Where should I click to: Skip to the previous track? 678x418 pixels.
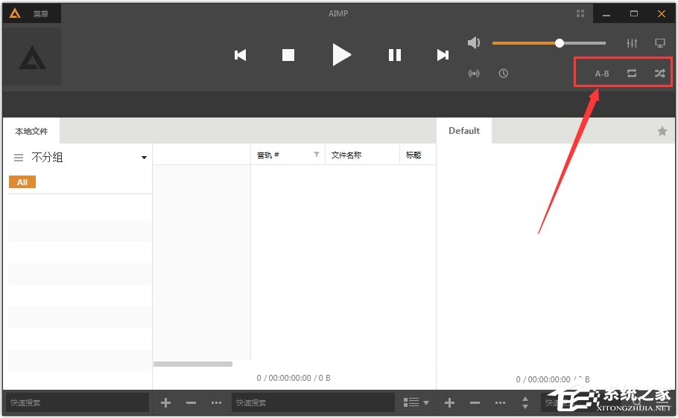240,55
